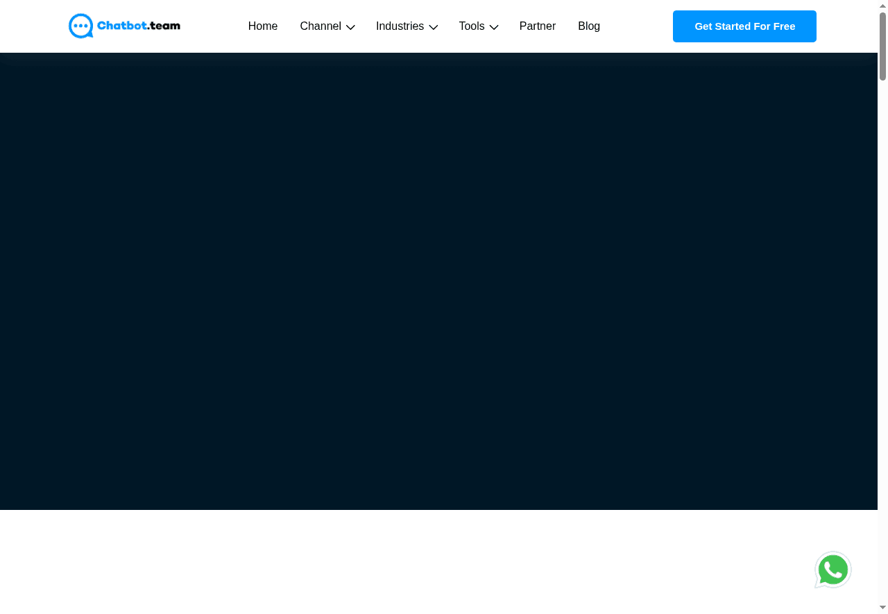Navigate to the Partner page

pyautogui.click(x=537, y=26)
